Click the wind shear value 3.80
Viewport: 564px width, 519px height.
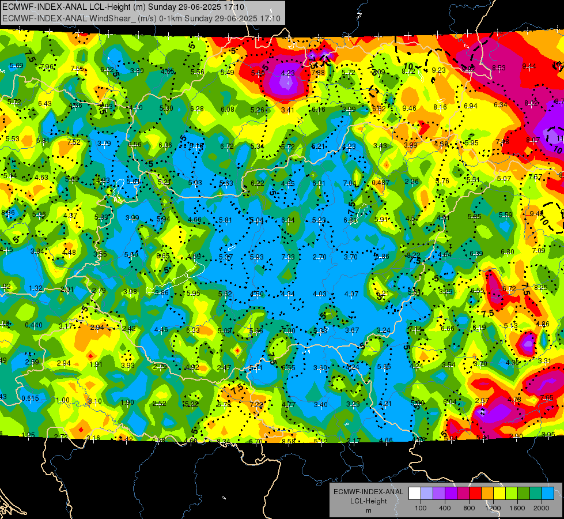[137, 71]
